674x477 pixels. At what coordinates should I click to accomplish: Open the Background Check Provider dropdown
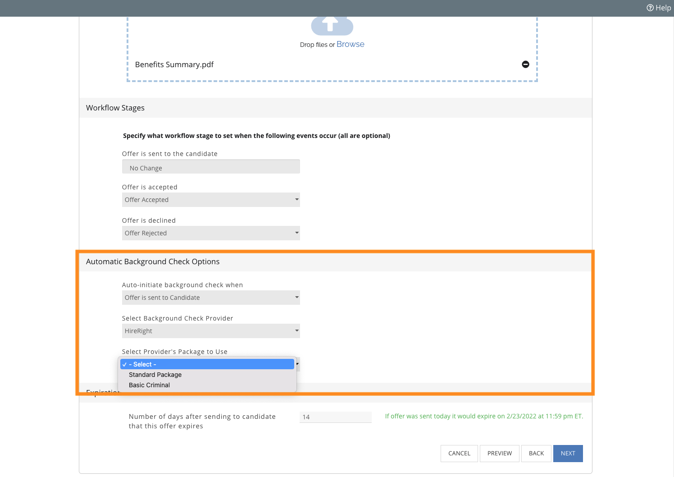[x=210, y=331]
